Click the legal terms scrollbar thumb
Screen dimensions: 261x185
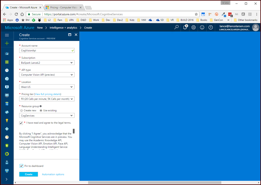pyautogui.click(x=74, y=131)
